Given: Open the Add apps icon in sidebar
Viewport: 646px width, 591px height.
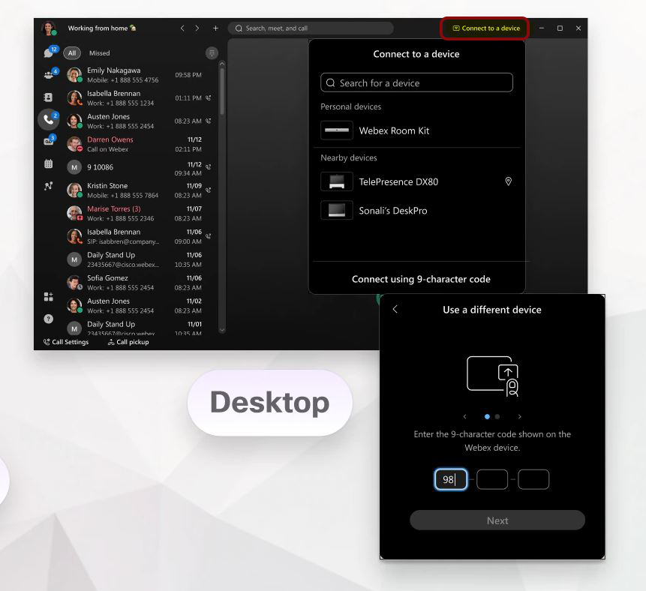Looking at the screenshot, I should 49,297.
